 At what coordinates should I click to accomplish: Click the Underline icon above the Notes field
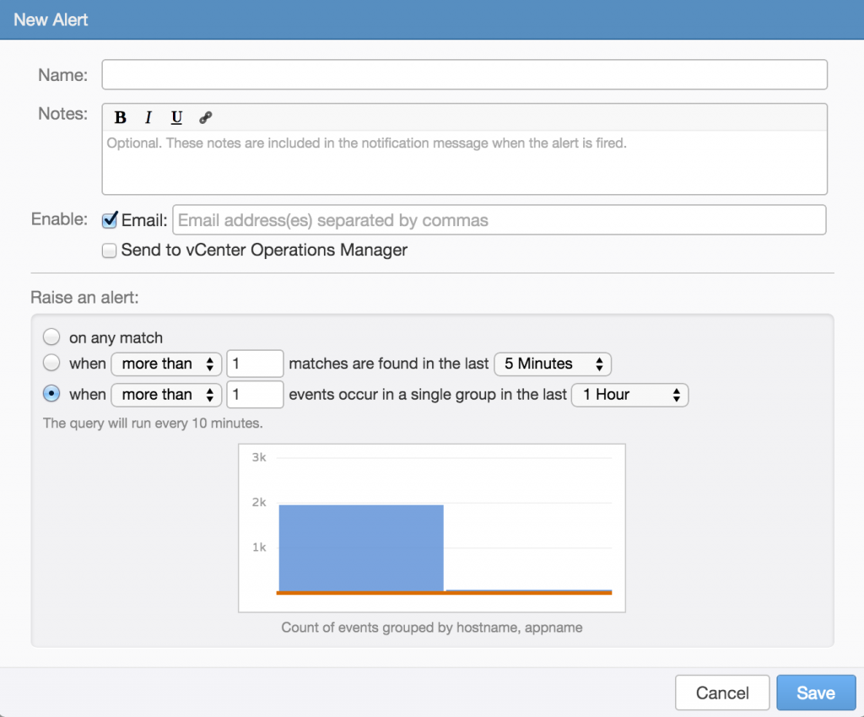coord(176,117)
